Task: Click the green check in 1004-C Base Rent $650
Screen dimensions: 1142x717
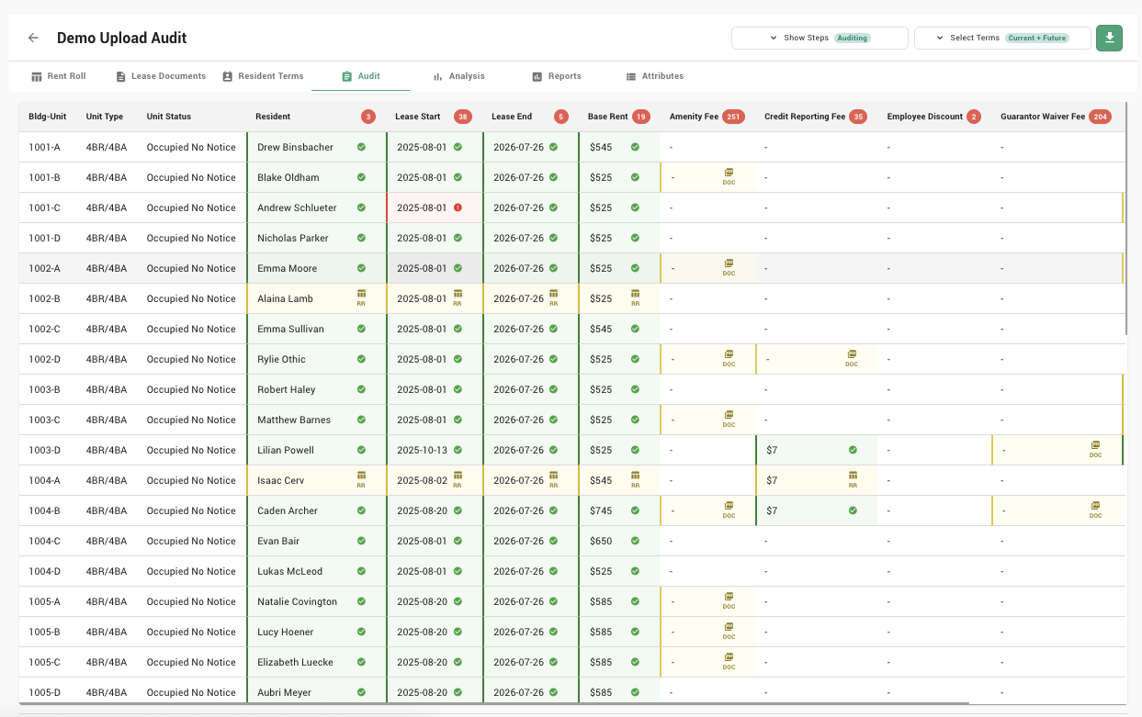Action: coord(635,541)
